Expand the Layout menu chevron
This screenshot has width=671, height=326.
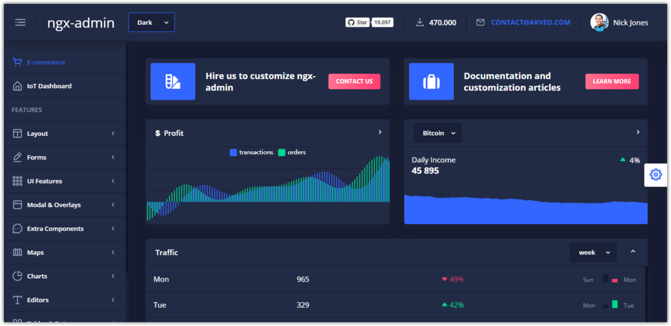[x=113, y=134]
